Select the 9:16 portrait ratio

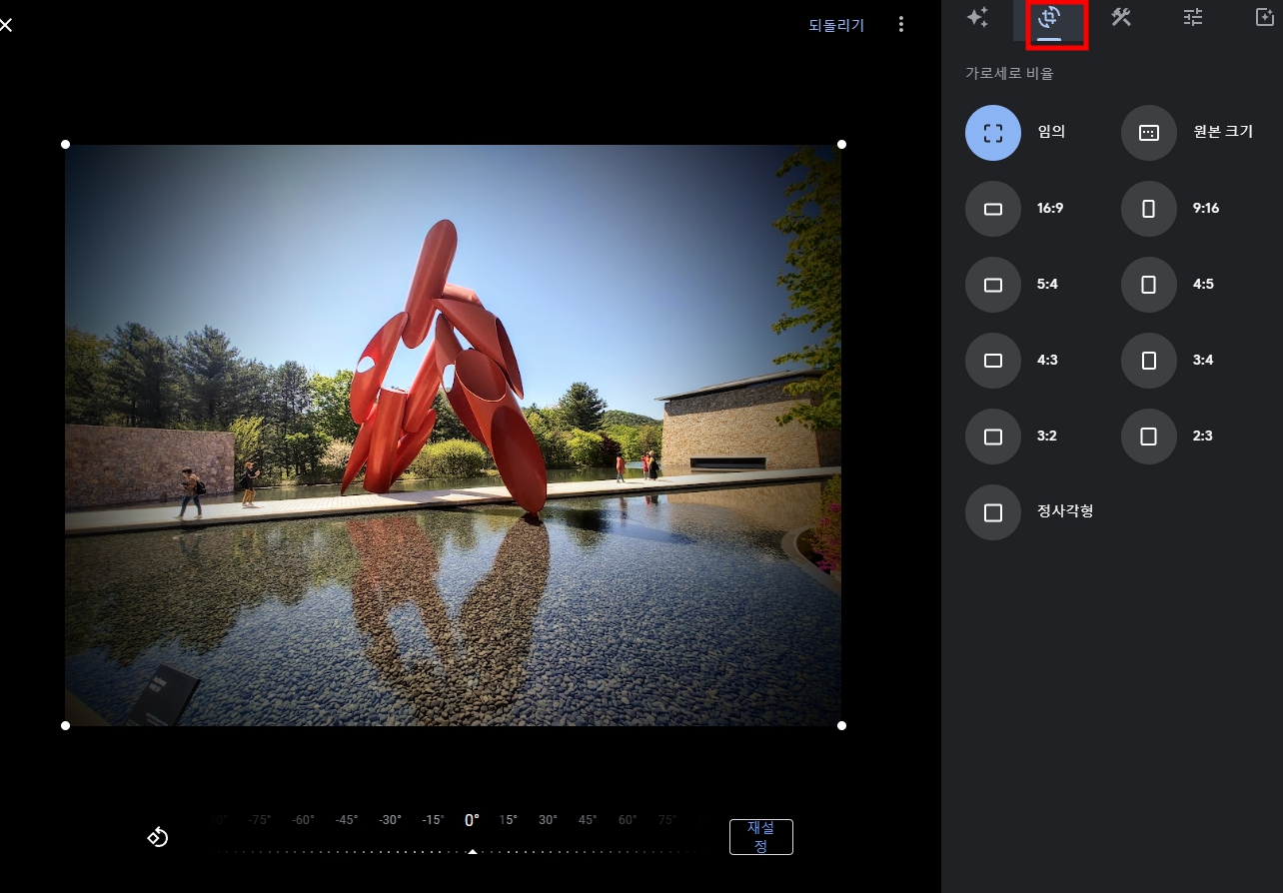1149,209
